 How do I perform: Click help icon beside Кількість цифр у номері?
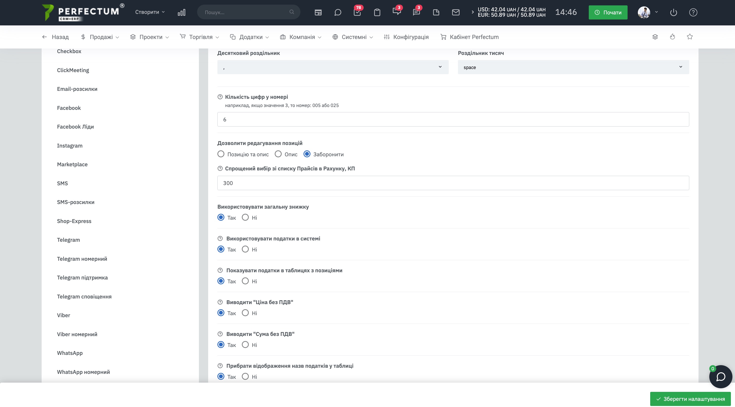(x=220, y=97)
